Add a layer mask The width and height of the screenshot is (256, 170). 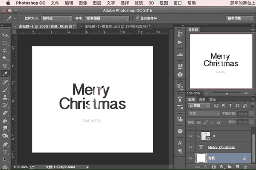click(x=214, y=167)
